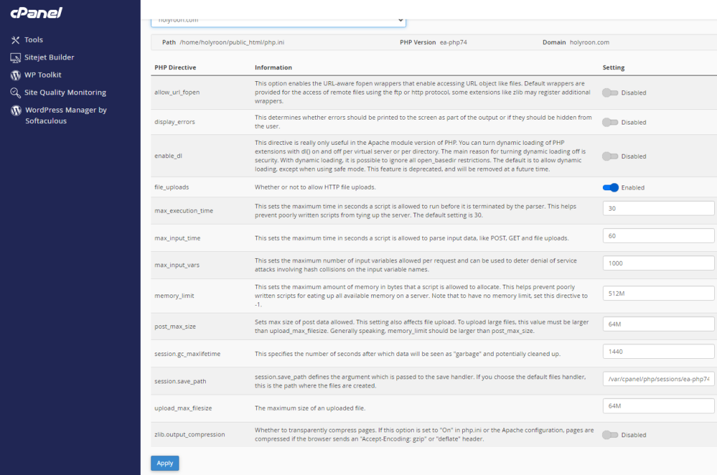
Task: Click WordPress Manager by Softaculous icon
Action: 16,111
